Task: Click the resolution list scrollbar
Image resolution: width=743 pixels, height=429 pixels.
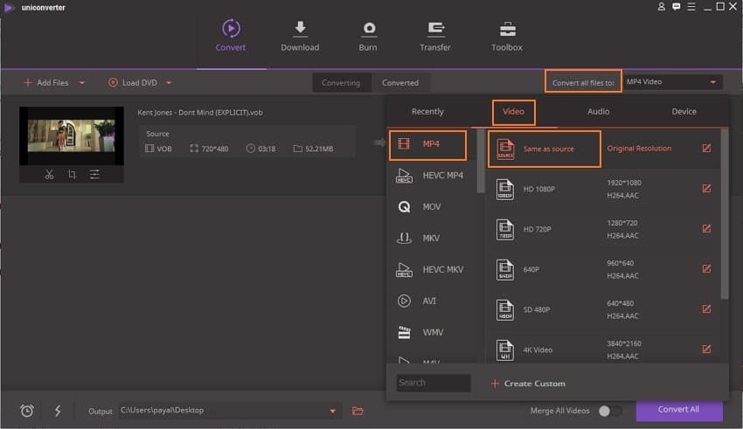Action: click(x=725, y=214)
